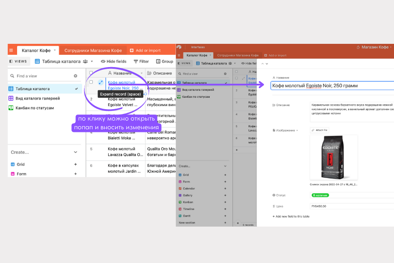Select Каталог Кофе tab in right screenshot
The height and width of the screenshot is (263, 394).
click(x=198, y=55)
